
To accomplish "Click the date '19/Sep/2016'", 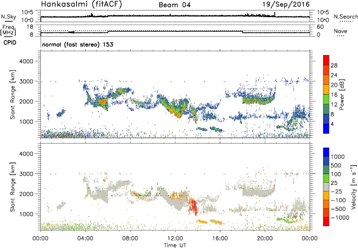I will click(286, 4).
